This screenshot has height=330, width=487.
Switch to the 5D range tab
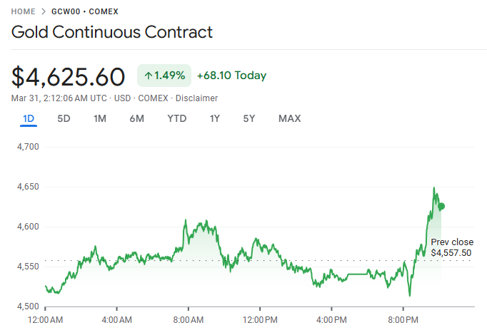click(64, 118)
